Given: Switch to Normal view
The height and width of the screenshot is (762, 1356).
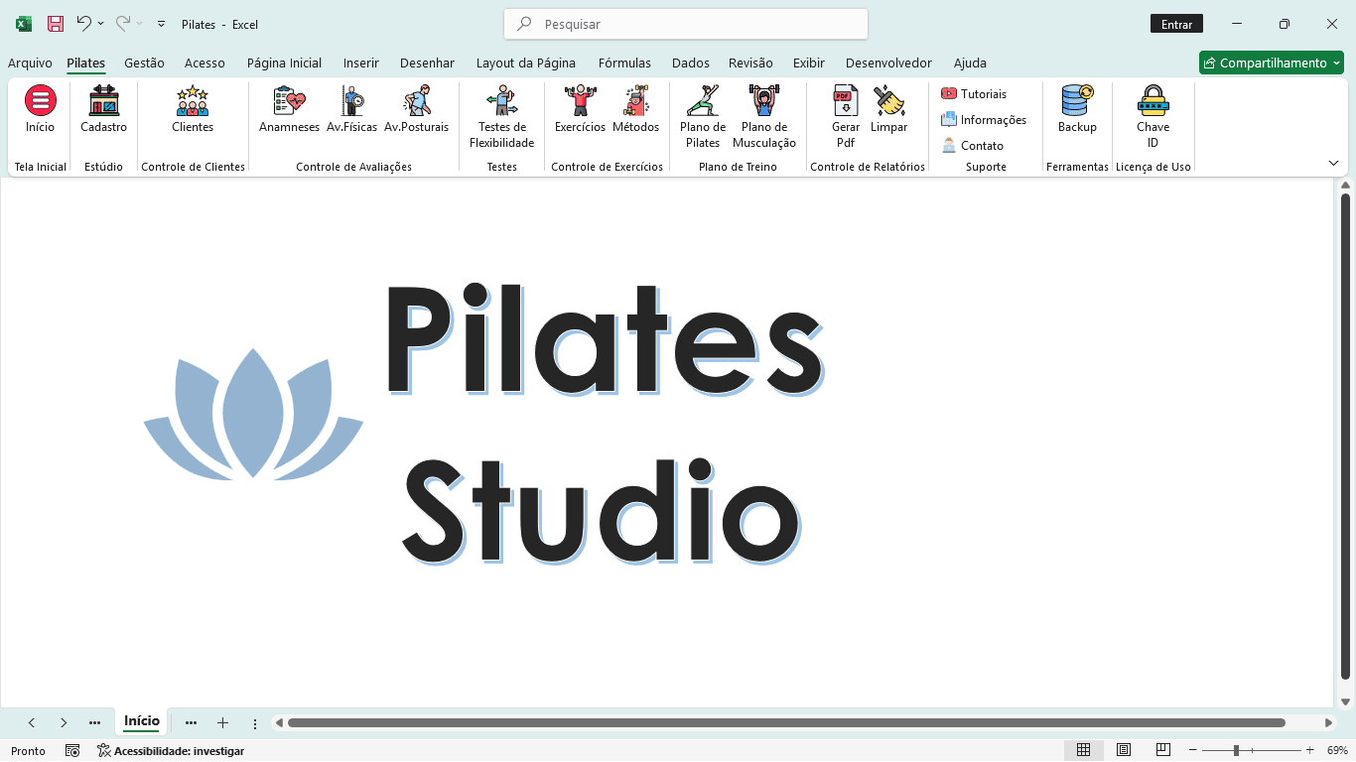Looking at the screenshot, I should coord(1084,750).
